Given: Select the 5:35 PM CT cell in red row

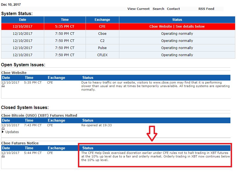Looking at the screenshot, I should tap(65, 26).
